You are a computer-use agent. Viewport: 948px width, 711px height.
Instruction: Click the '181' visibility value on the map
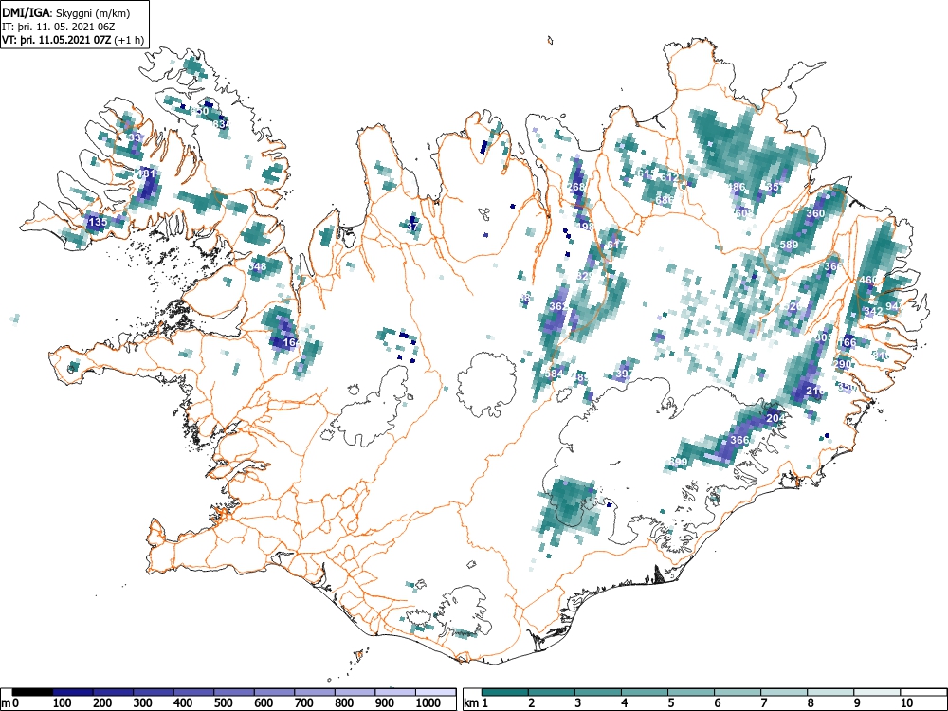point(147,174)
